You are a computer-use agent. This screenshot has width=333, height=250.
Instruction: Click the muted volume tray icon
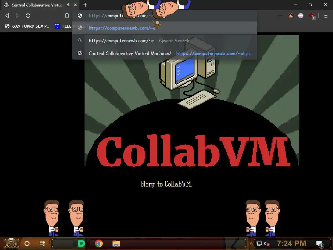[267, 243]
